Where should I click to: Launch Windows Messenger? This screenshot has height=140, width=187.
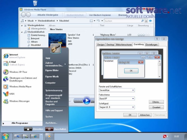click(16, 101)
